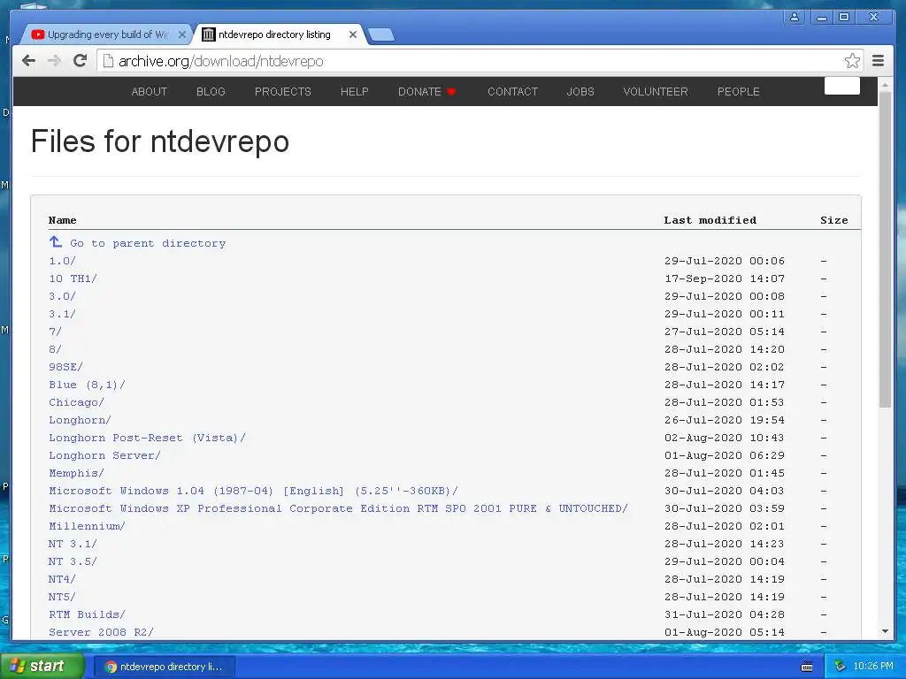
Task: Click the Windows Start button
Action: pos(42,666)
